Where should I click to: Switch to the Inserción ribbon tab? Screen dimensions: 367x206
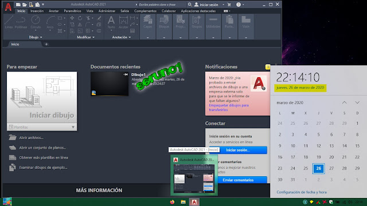tap(37, 11)
